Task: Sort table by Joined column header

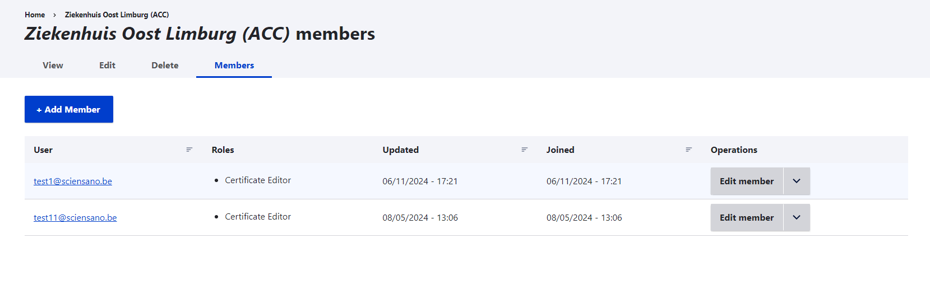Action: coord(560,150)
